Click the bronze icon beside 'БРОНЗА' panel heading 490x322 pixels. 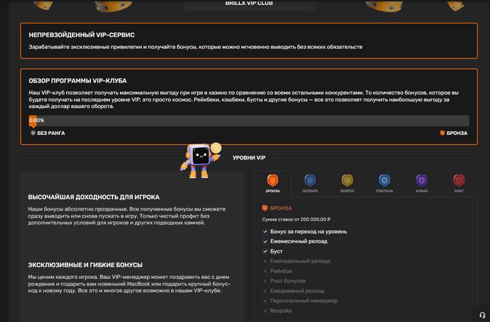[x=265, y=208]
